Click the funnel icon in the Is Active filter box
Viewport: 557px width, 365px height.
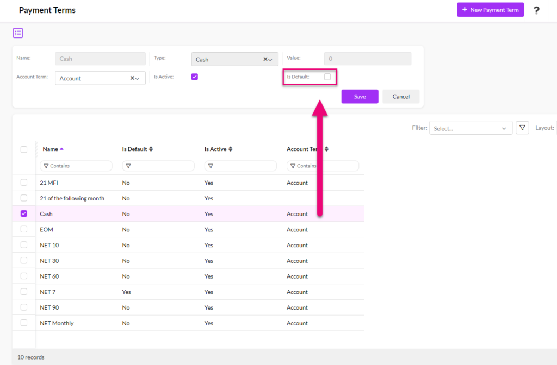click(x=211, y=166)
